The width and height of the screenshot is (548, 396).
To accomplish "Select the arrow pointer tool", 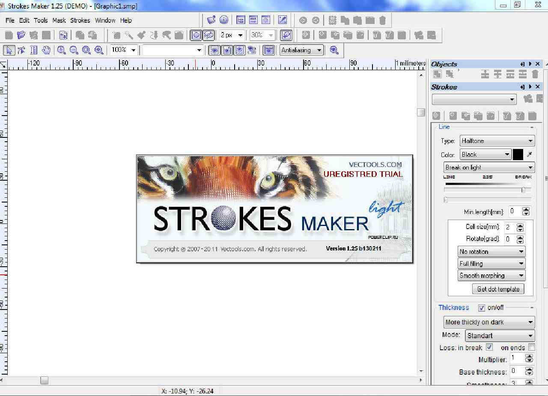I will click(x=9, y=50).
